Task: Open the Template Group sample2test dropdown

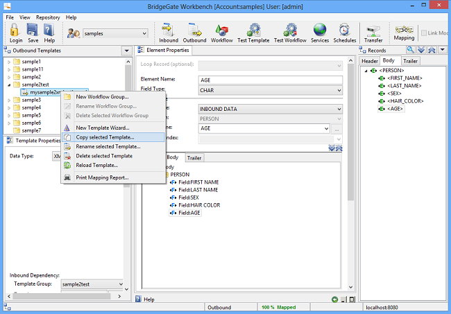Action: pos(121,284)
